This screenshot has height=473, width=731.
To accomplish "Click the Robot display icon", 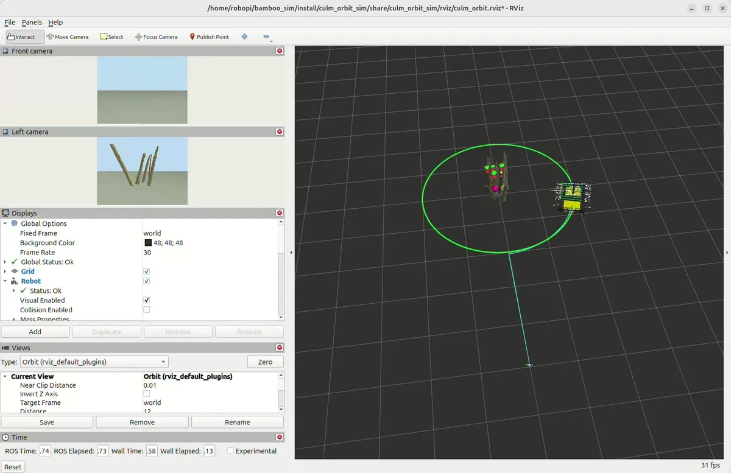I will click(x=15, y=281).
